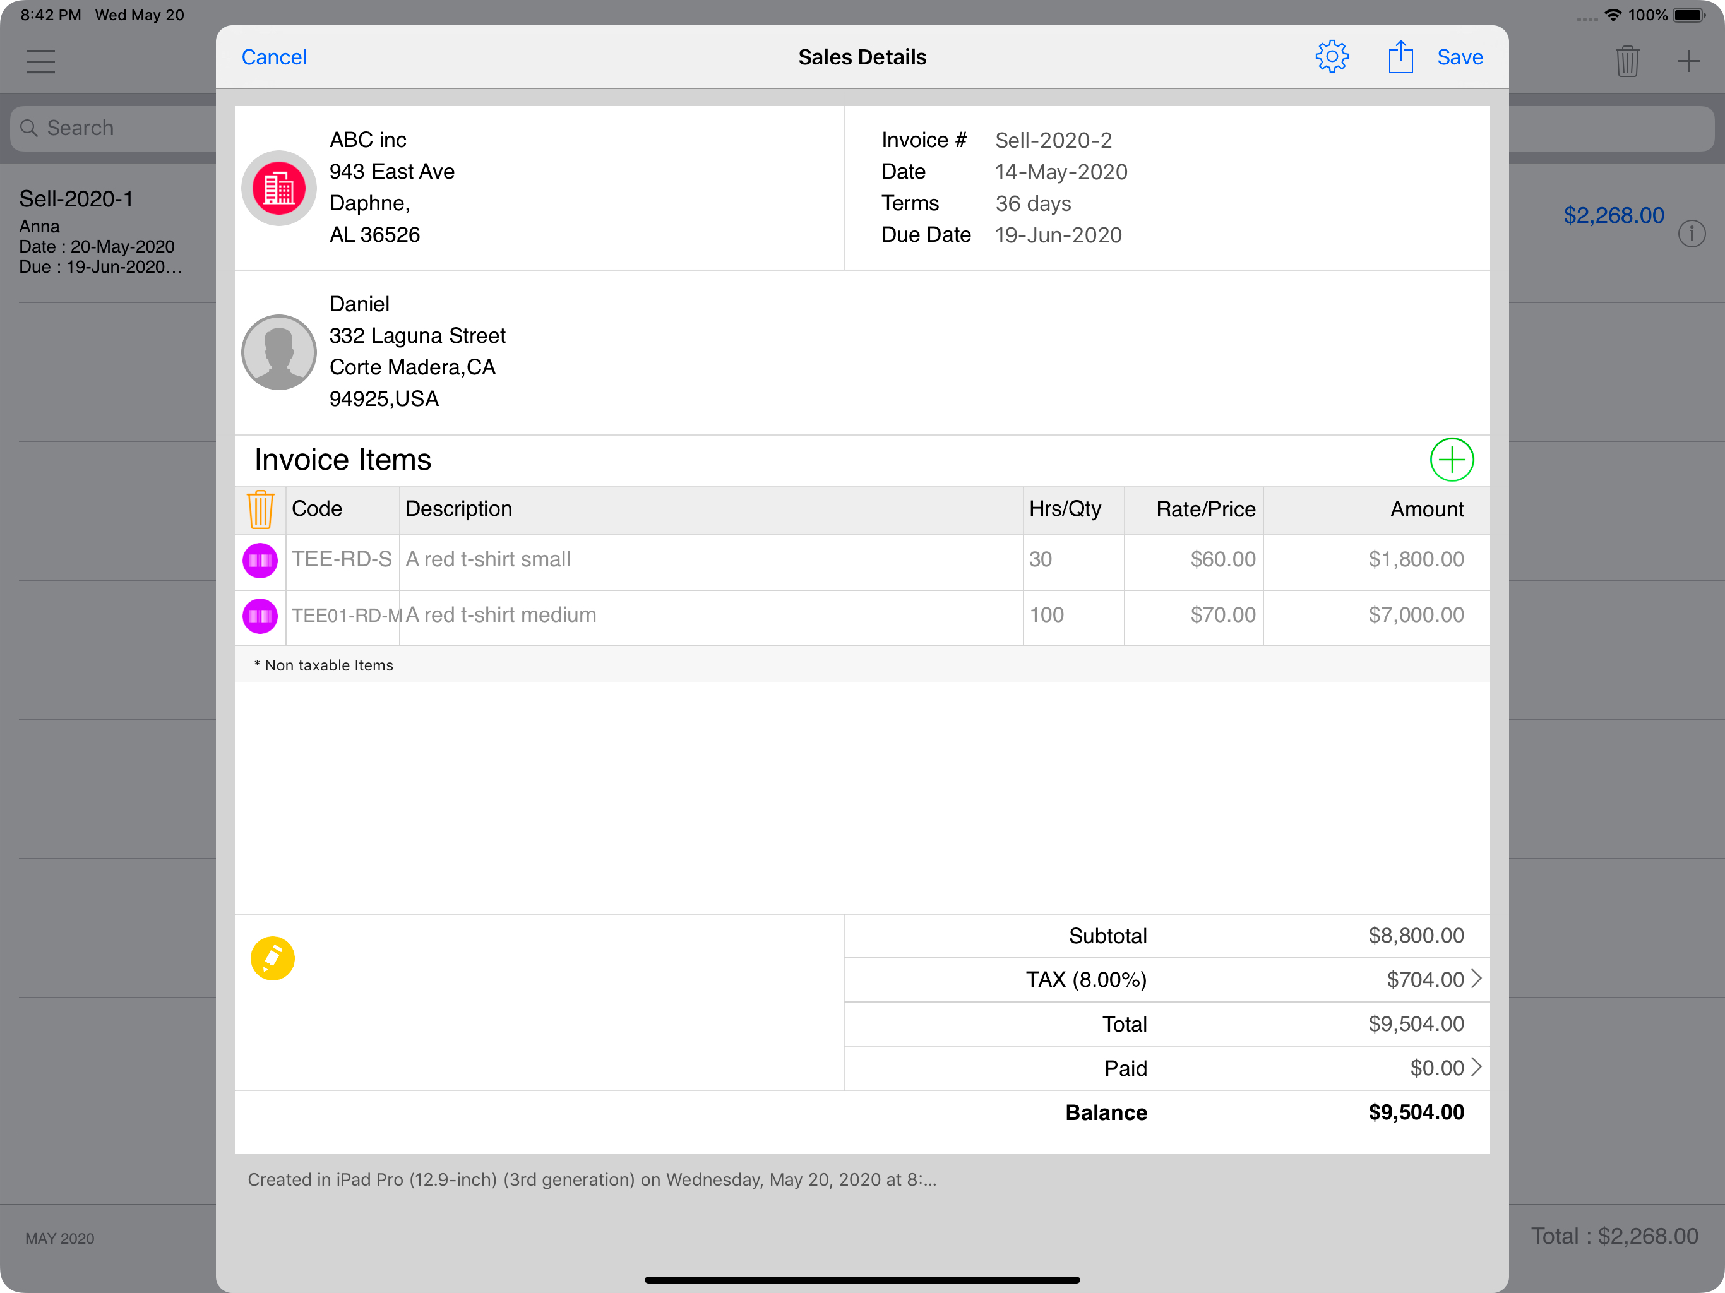Select description 'A red t-shirt medium'
Image resolution: width=1725 pixels, height=1293 pixels.
(x=710, y=616)
